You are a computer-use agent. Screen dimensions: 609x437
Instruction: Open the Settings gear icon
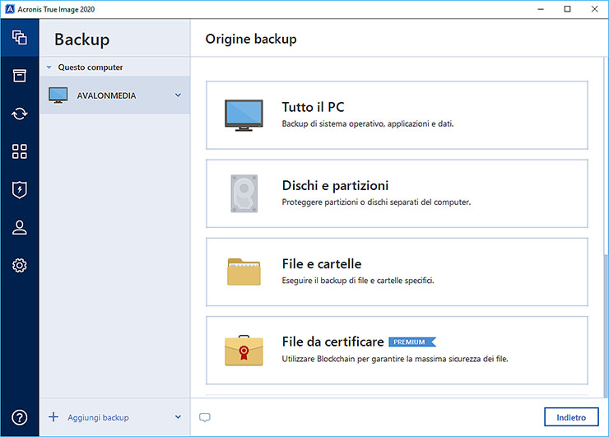coord(20,265)
